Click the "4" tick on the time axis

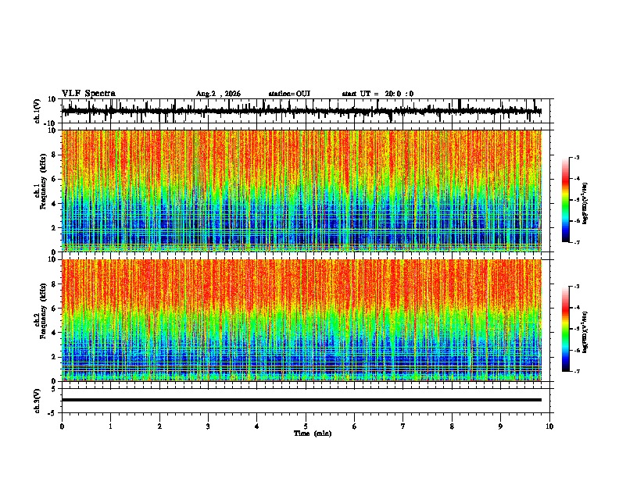click(257, 426)
